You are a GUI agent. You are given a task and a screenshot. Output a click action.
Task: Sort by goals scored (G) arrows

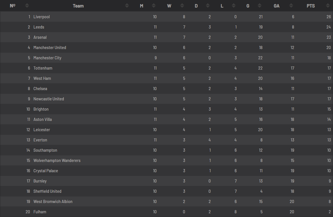260,6
